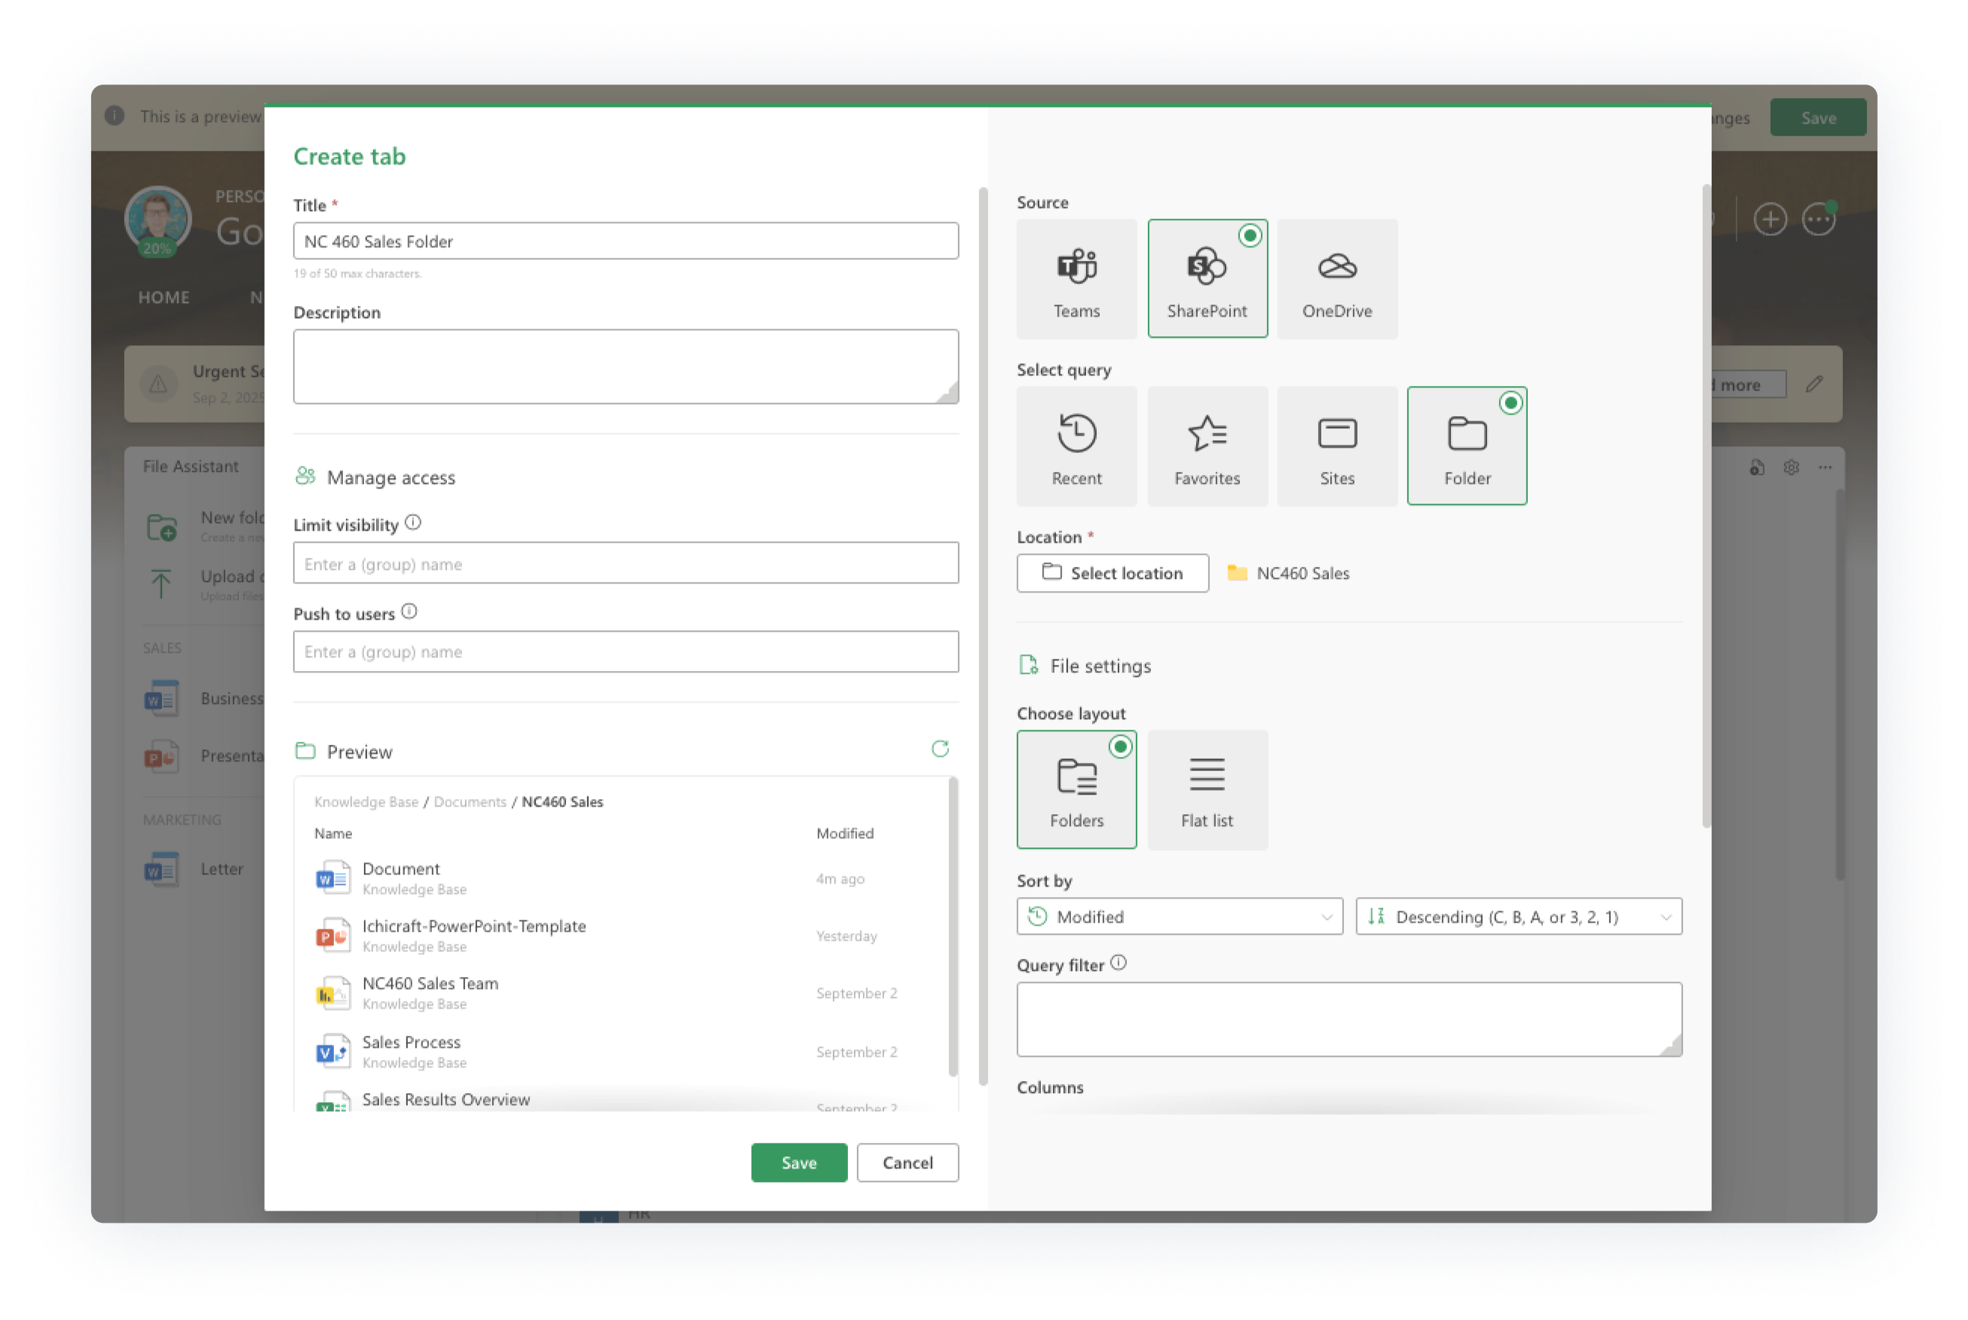Choose the Sites query option

tap(1336, 446)
